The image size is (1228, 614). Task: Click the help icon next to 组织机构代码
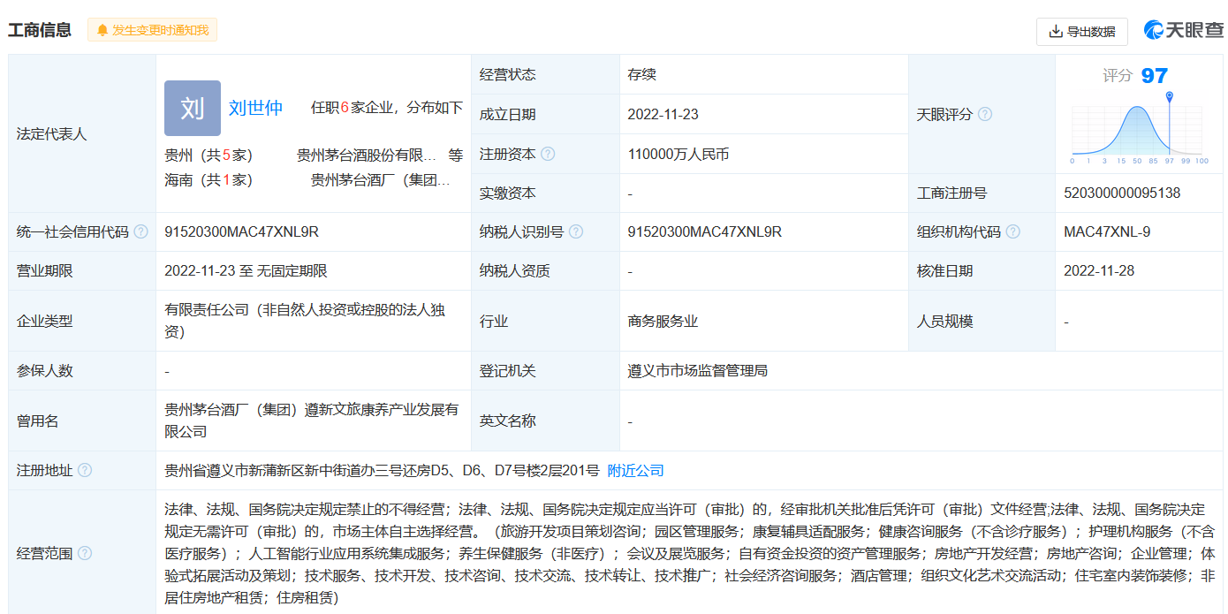(x=1012, y=231)
